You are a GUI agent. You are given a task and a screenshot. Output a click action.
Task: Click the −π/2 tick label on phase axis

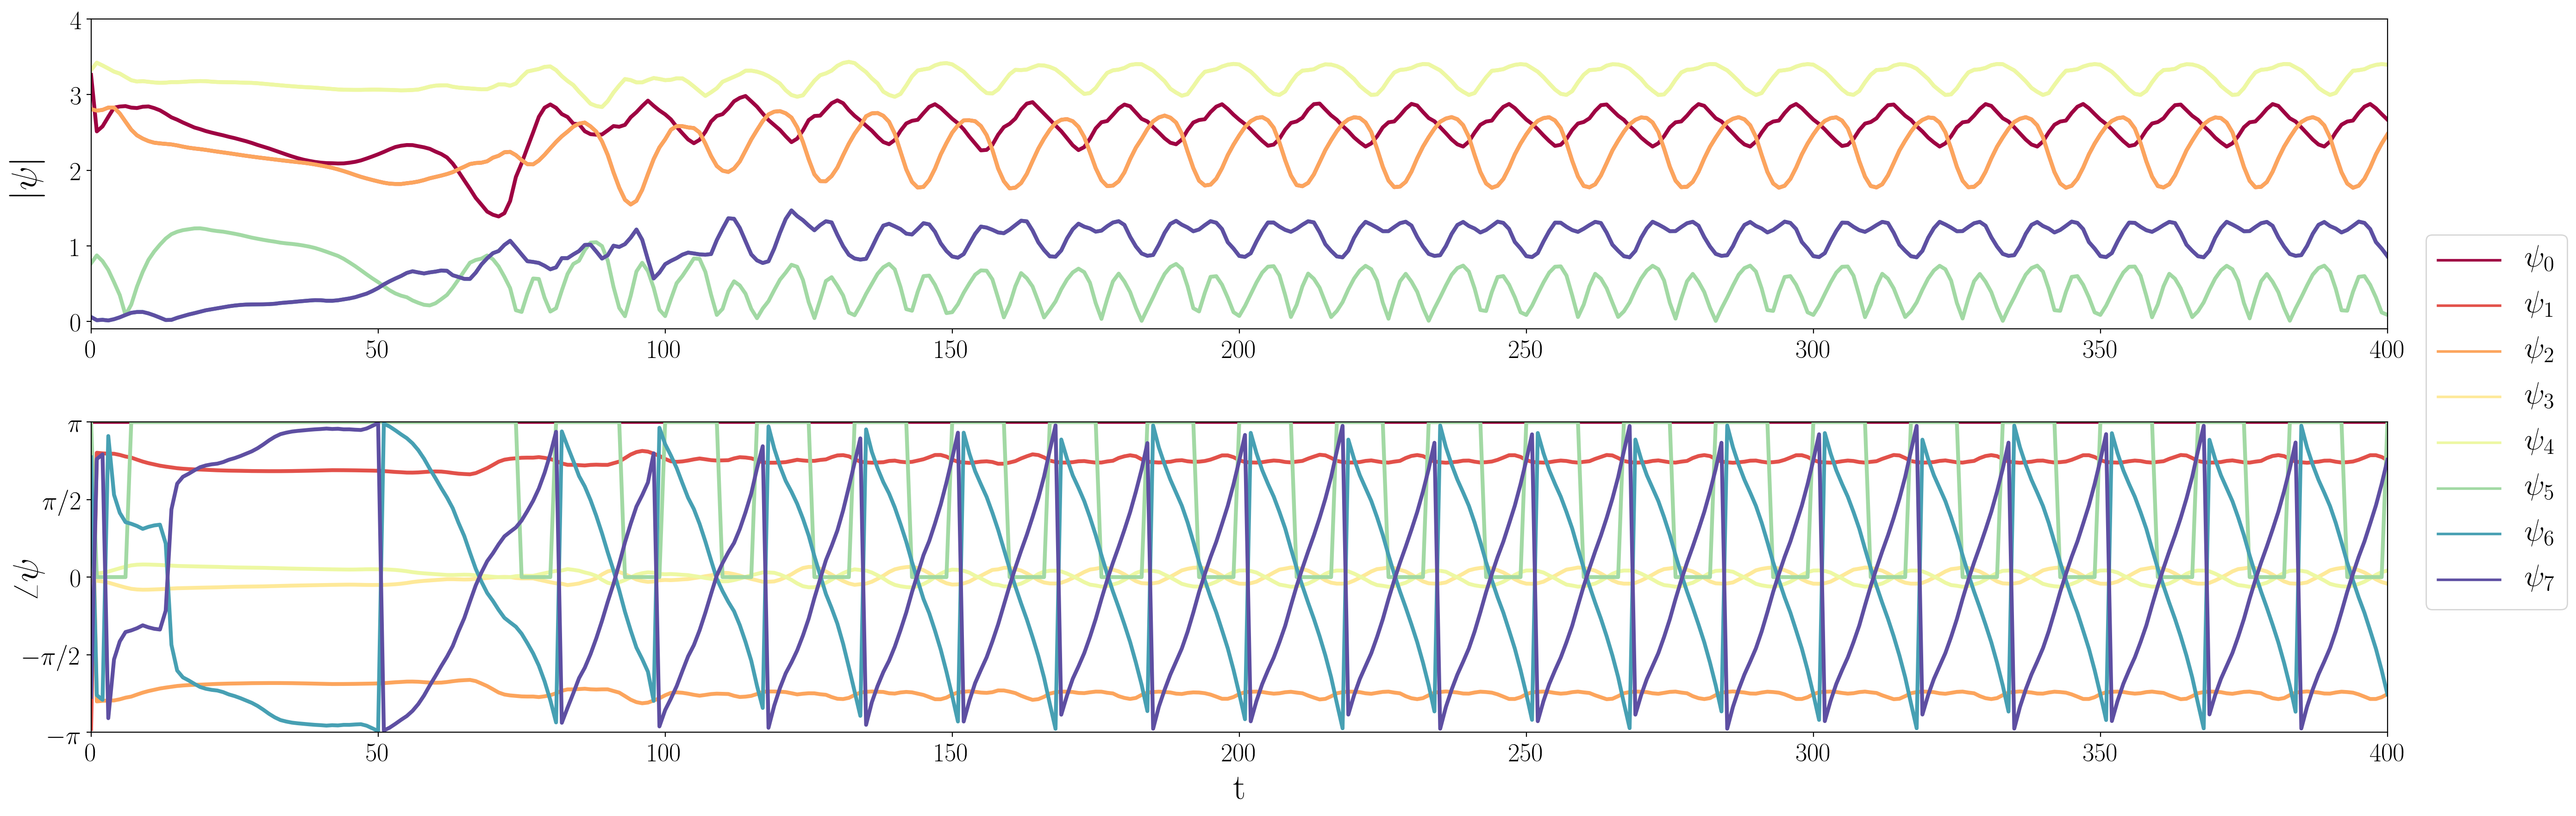pos(52,657)
